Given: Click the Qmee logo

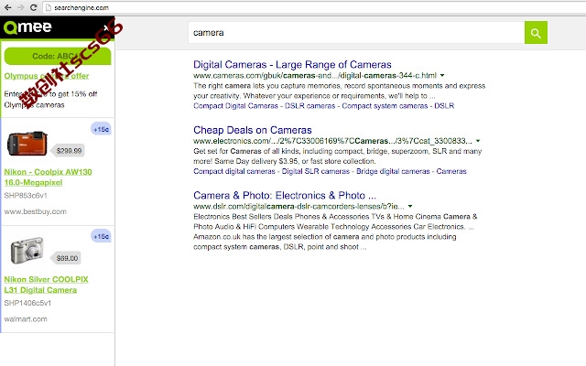Looking at the screenshot, I should (x=27, y=27).
